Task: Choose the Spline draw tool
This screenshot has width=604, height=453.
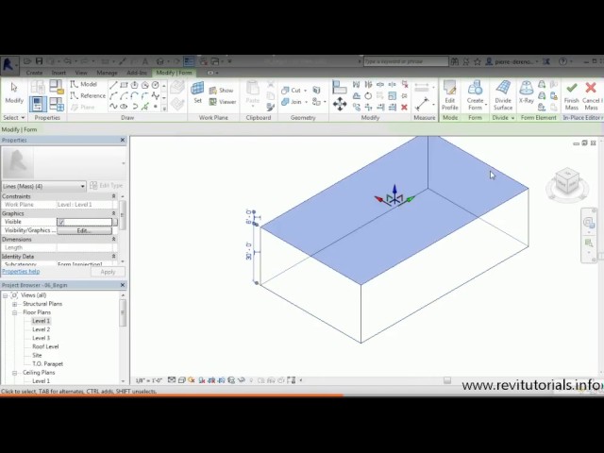Action: coord(113,106)
